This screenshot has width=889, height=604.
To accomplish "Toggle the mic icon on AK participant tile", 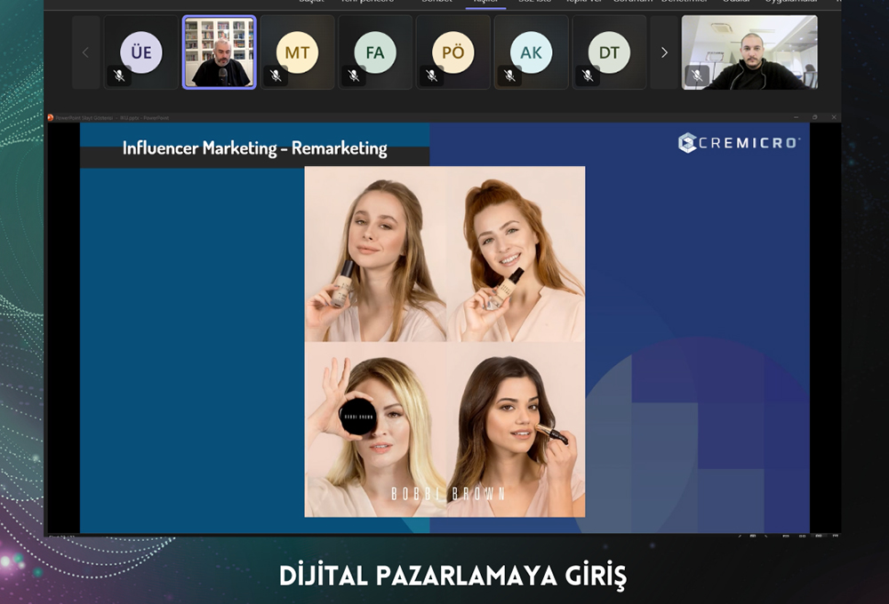I will (x=509, y=75).
